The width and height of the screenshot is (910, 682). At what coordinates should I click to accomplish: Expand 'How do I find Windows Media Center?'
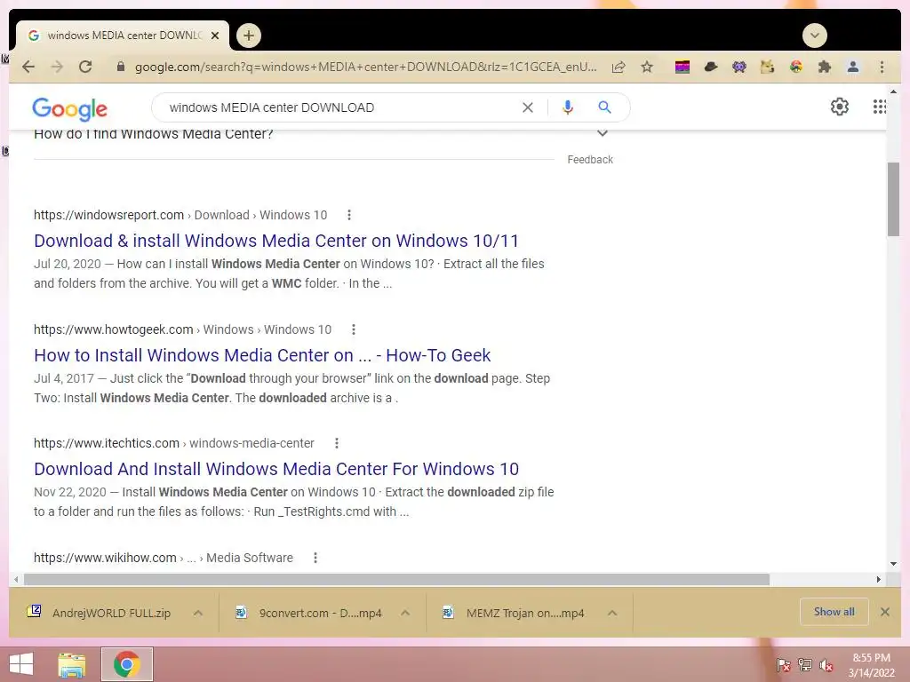[603, 133]
